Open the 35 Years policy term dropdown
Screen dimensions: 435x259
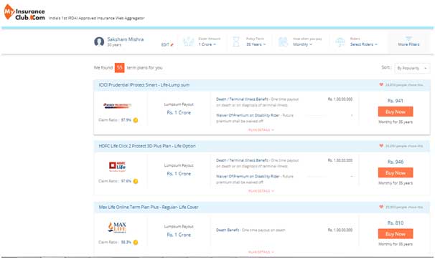pos(256,44)
